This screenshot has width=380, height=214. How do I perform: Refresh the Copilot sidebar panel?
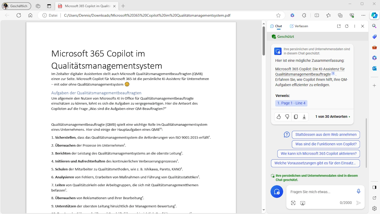[x=347, y=26]
